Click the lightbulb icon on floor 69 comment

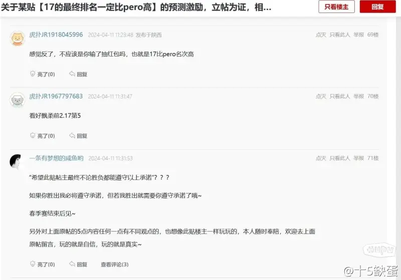click(33, 74)
